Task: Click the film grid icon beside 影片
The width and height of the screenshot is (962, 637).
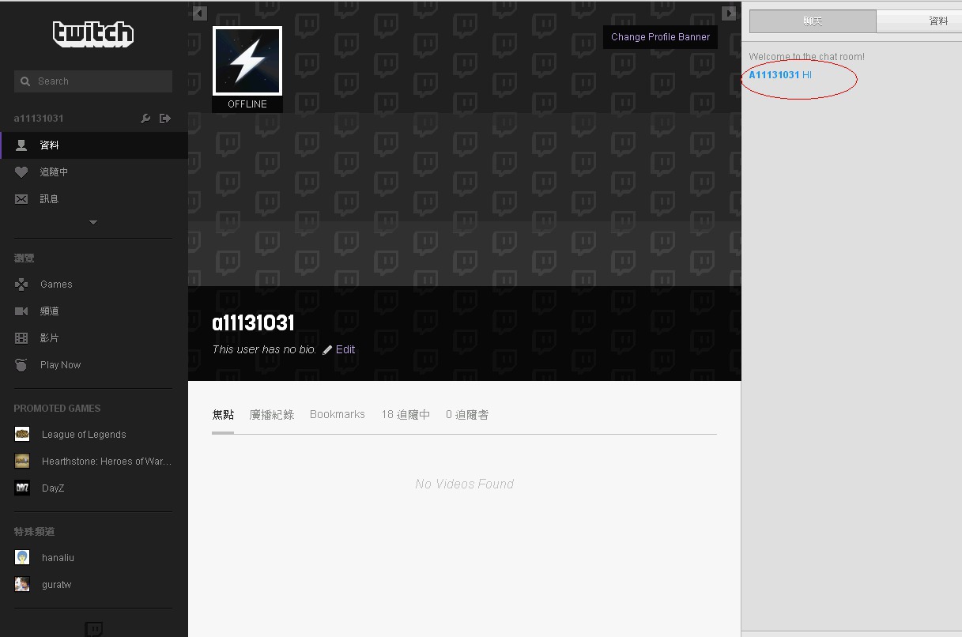Action: pyautogui.click(x=22, y=338)
